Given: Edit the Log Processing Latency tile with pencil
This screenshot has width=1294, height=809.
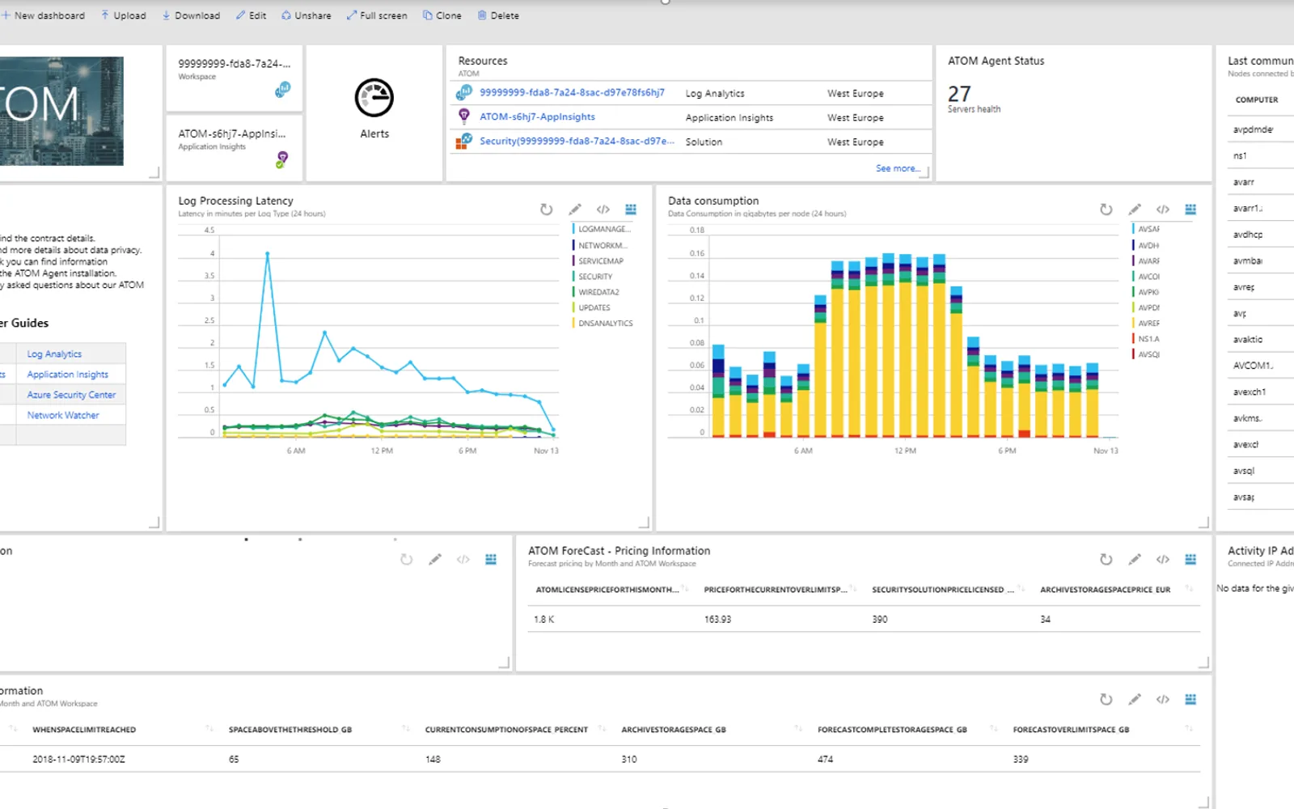Looking at the screenshot, I should tap(575, 210).
